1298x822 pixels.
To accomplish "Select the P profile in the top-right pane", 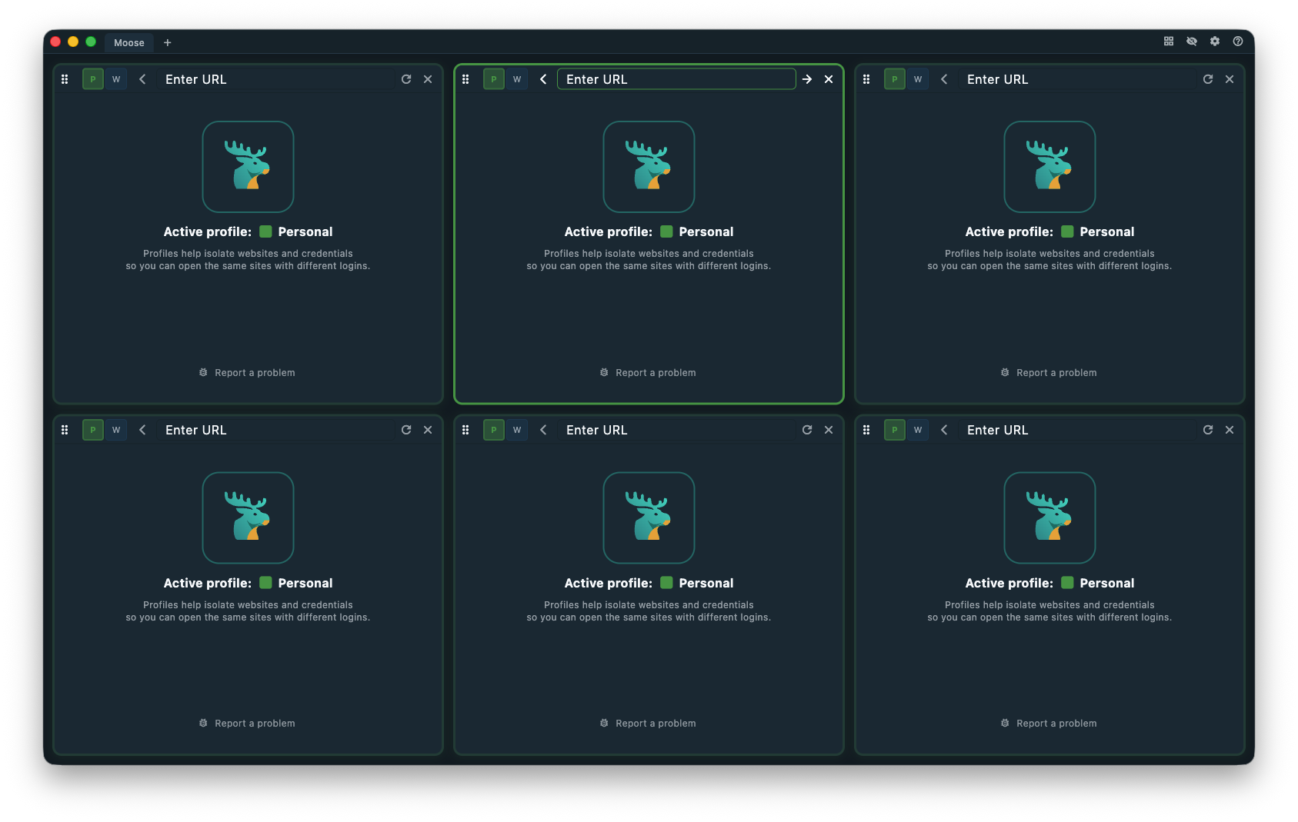I will click(894, 78).
